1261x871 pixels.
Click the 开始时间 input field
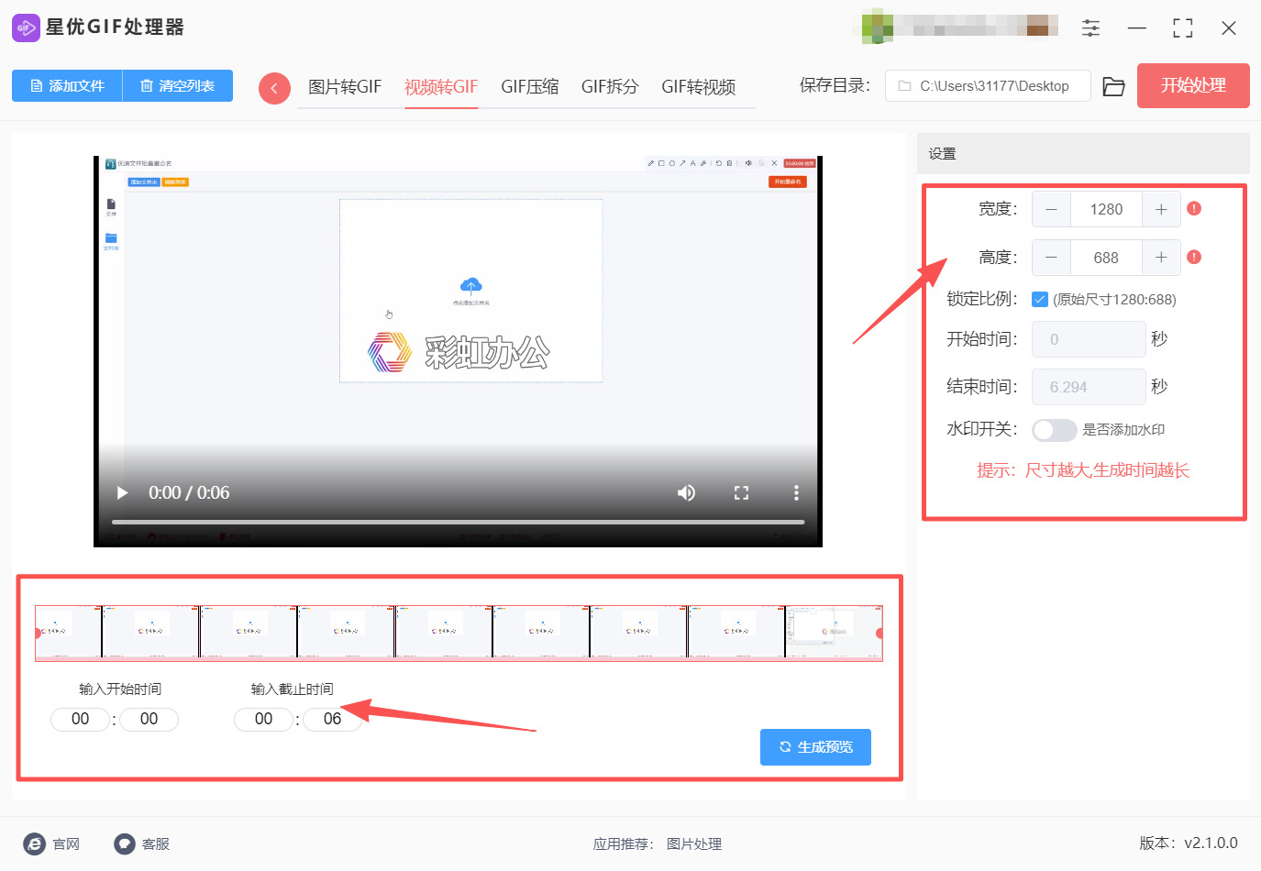pyautogui.click(x=1089, y=339)
